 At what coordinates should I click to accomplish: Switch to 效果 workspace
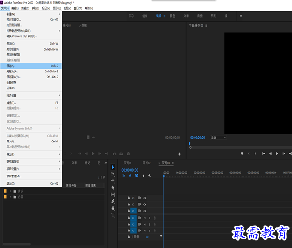coord(186,16)
